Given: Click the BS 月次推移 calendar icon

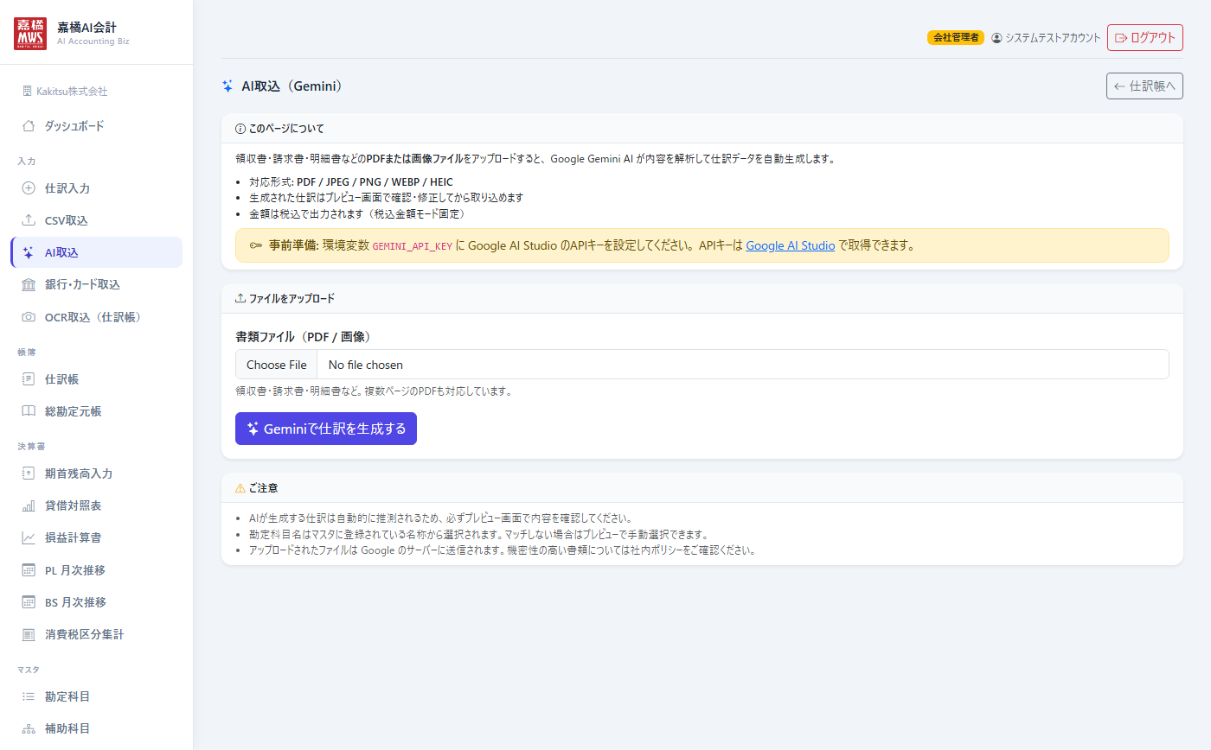Looking at the screenshot, I should [29, 602].
